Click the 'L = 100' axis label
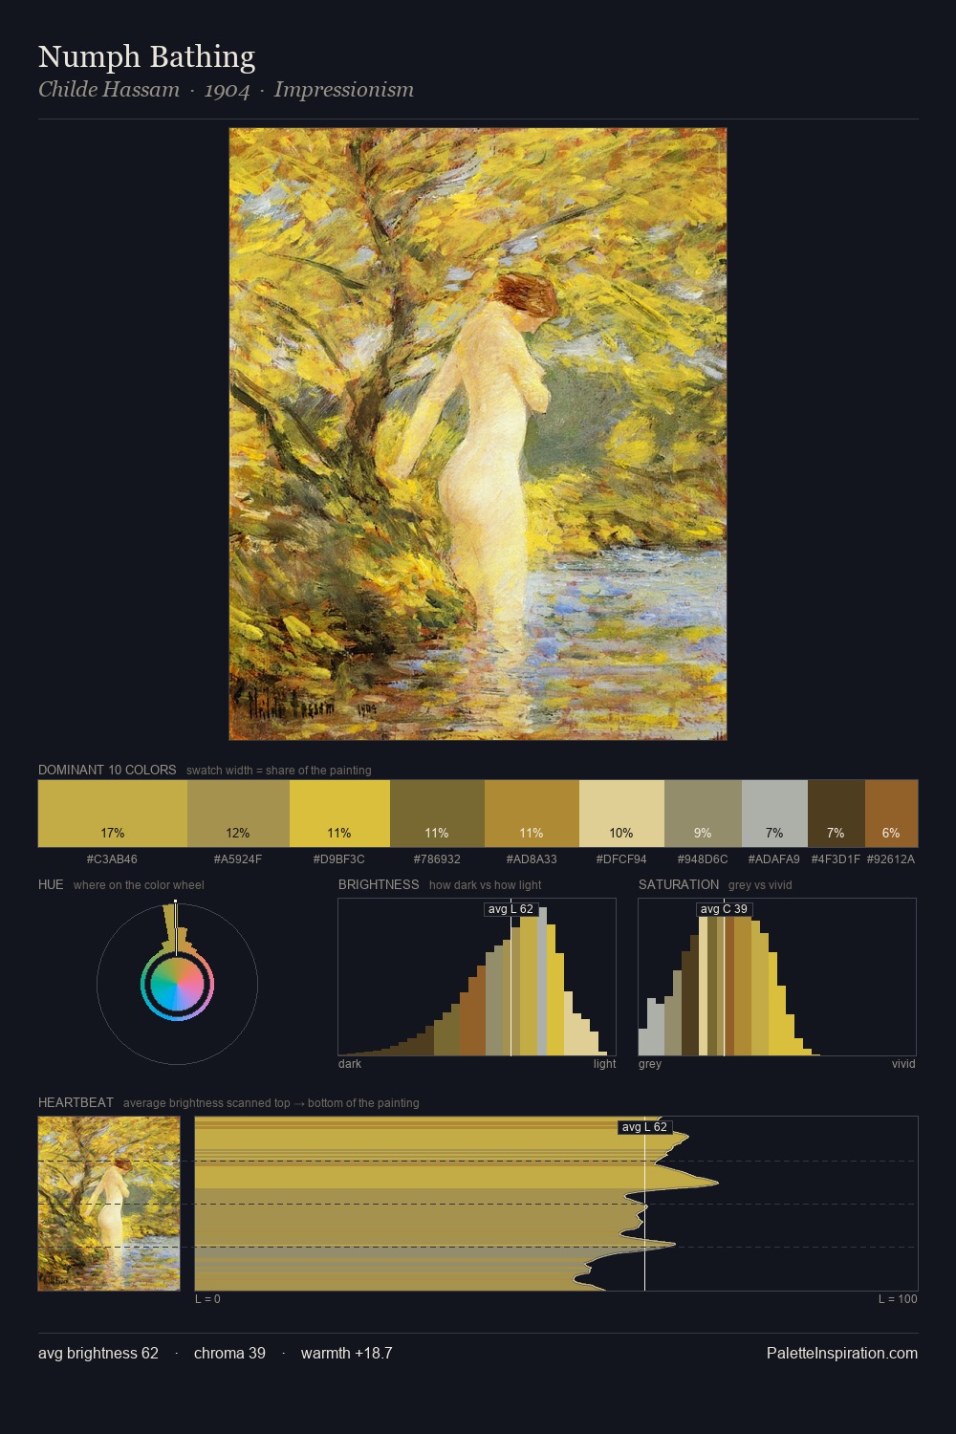Viewport: 956px width, 1434px height. [898, 1299]
